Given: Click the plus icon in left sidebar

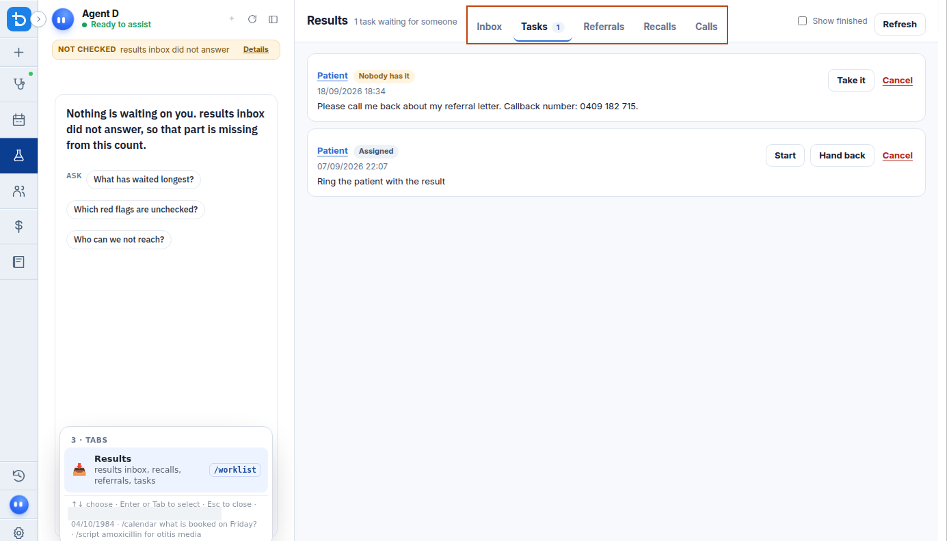Looking at the screenshot, I should 18,52.
